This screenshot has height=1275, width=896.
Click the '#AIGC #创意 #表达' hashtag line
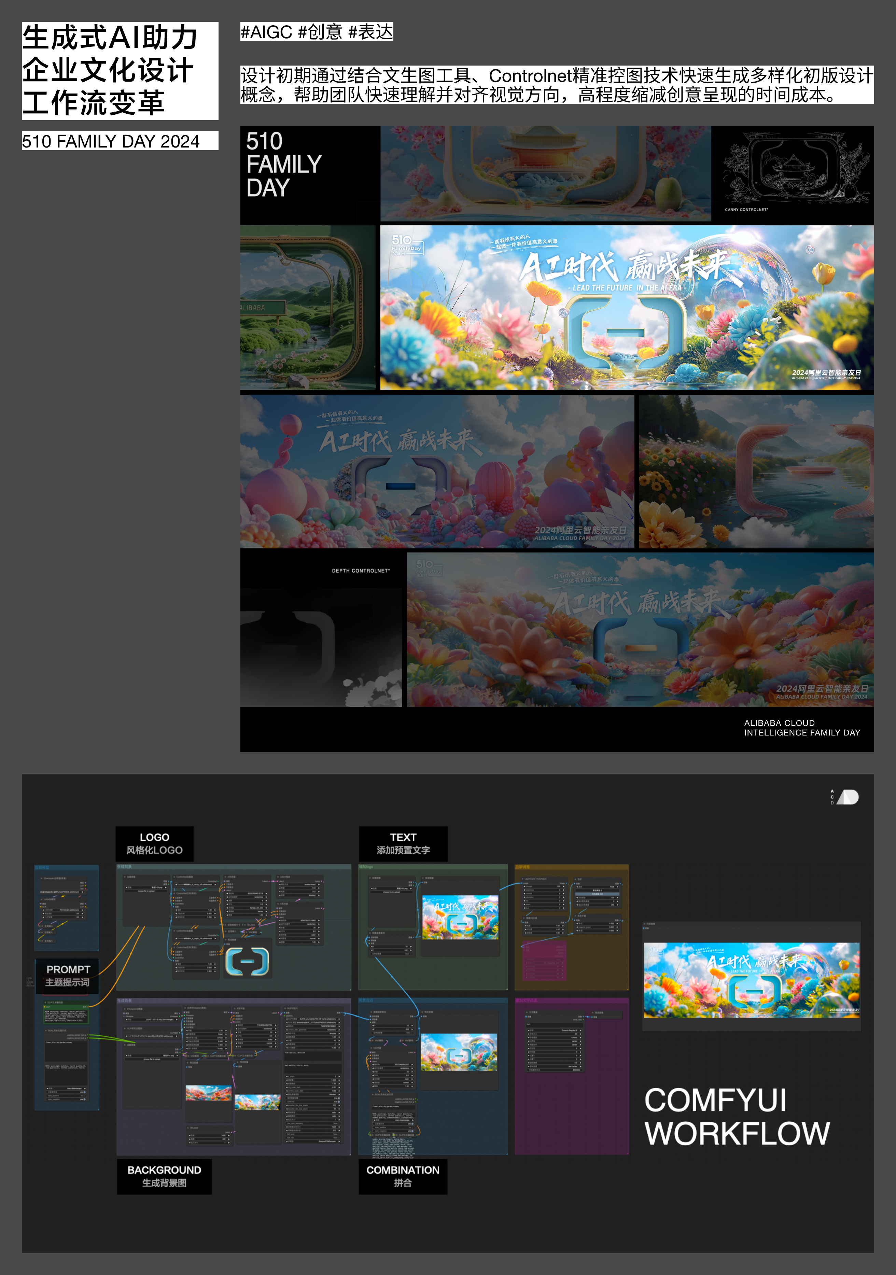coord(317,32)
